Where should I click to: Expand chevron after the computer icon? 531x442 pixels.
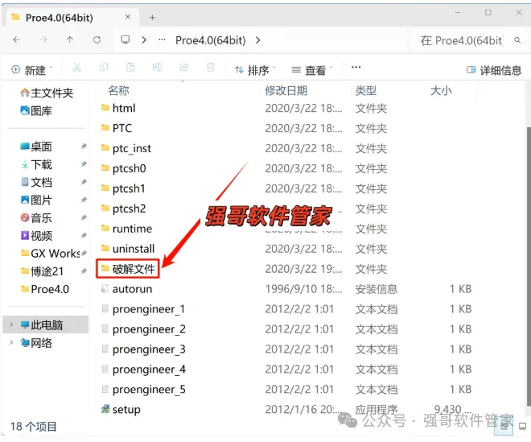coord(144,40)
